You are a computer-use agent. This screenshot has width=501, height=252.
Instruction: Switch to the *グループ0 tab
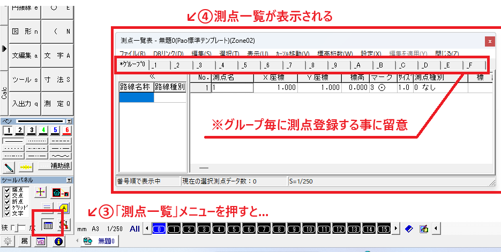click(132, 65)
